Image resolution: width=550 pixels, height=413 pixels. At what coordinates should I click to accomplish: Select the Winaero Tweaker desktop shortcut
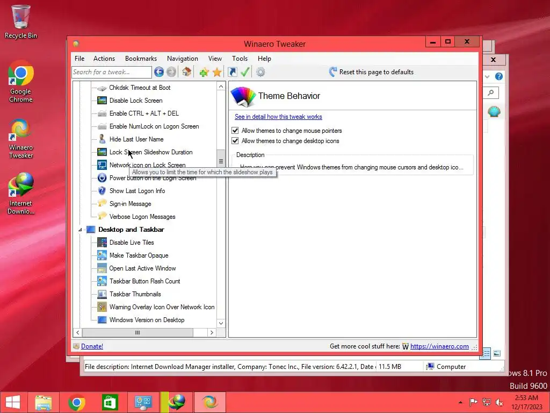coord(21,139)
